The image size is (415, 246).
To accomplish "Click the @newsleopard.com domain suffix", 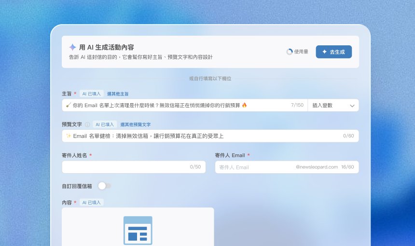I will coord(317,167).
